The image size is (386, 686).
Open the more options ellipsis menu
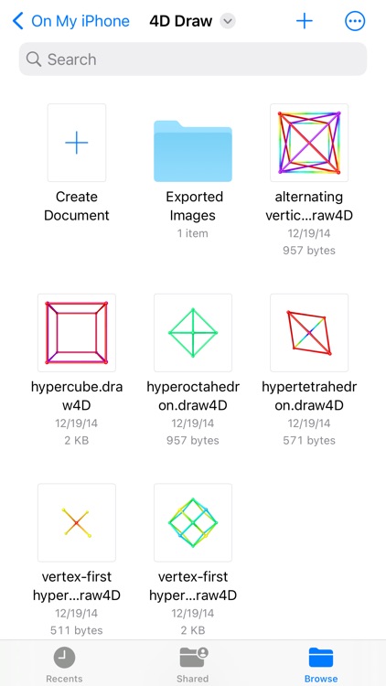[x=355, y=20]
